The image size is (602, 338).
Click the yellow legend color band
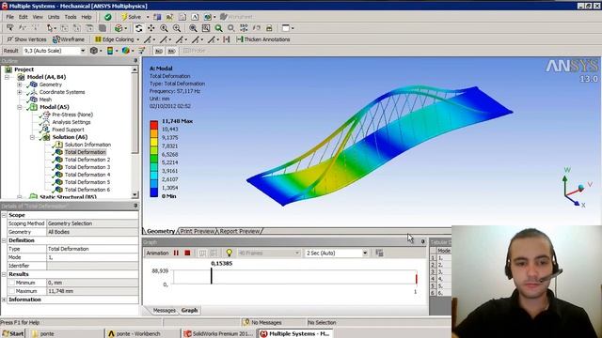click(x=153, y=142)
